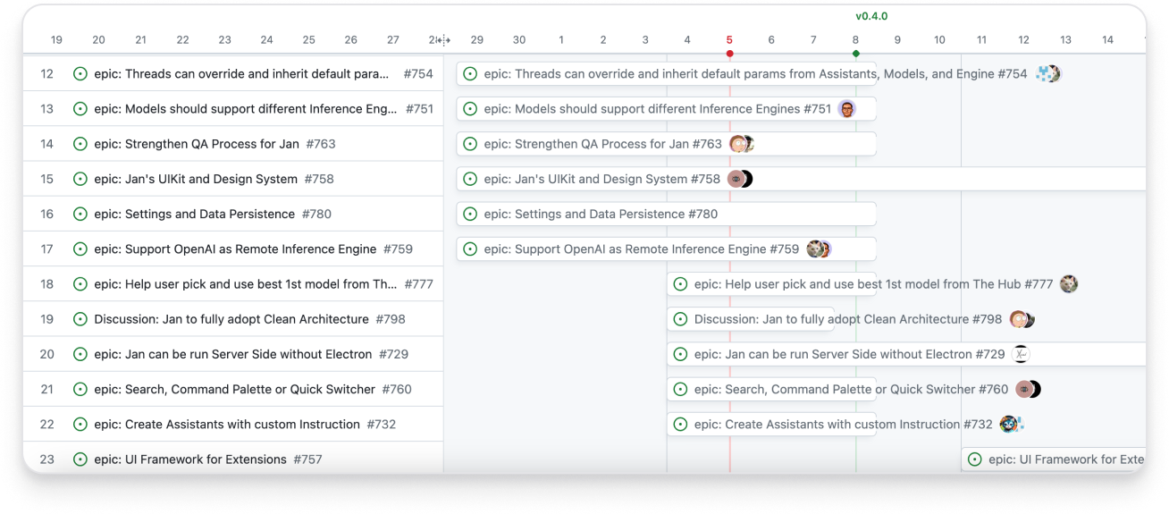1169x514 pixels.
Task: Click avatar on Help user pick model bar
Action: click(1068, 284)
